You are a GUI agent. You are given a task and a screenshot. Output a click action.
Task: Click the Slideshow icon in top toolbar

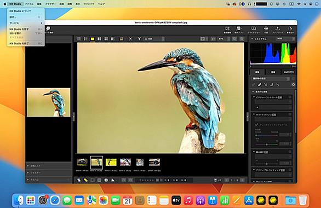(x=254, y=30)
